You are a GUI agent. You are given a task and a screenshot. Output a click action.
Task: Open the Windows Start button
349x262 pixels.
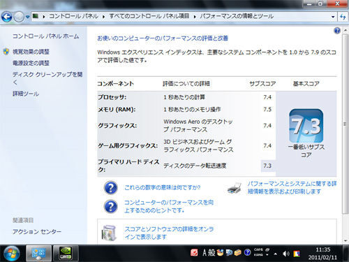12,254
